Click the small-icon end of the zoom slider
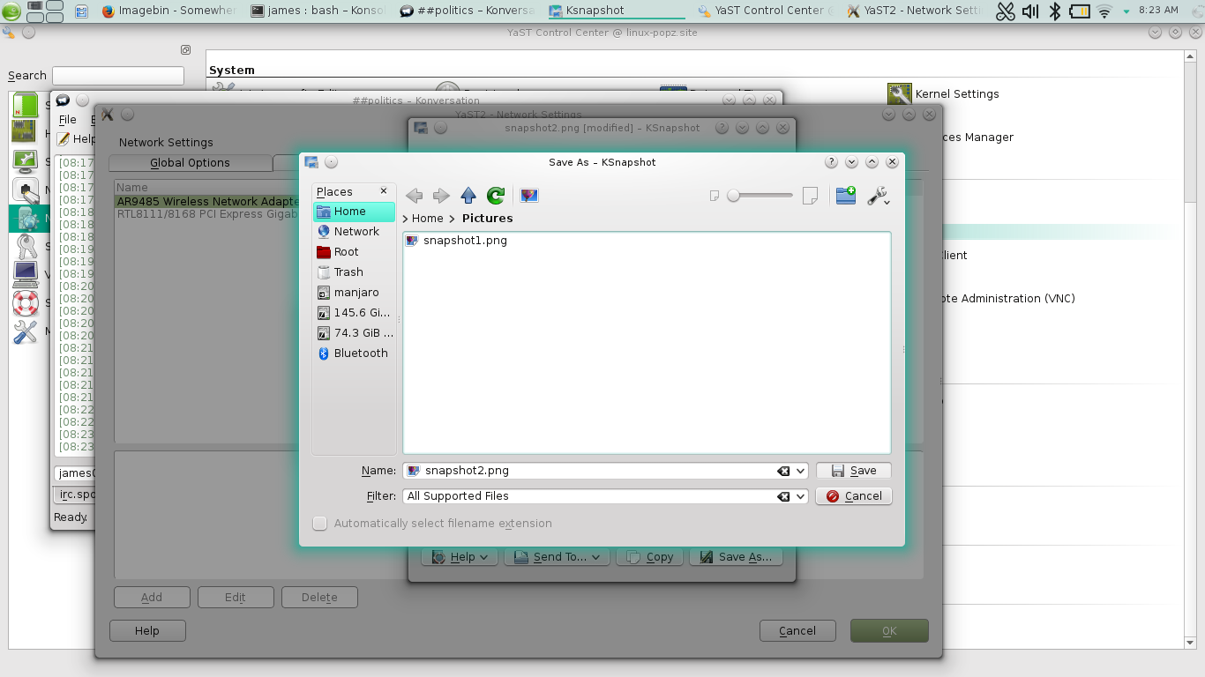Image resolution: width=1205 pixels, height=677 pixels. (x=715, y=196)
